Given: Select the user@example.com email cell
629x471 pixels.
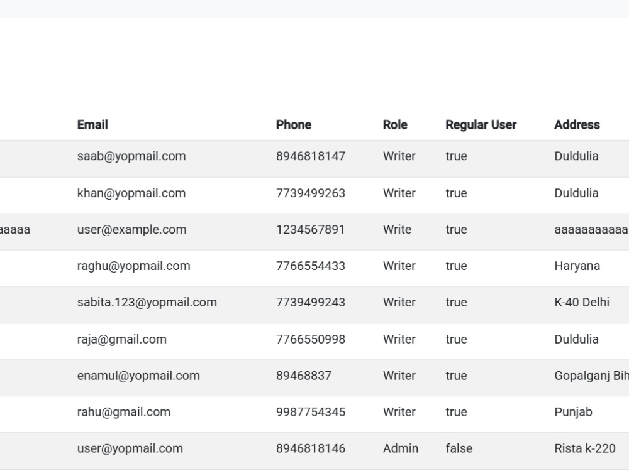Looking at the screenshot, I should [131, 229].
